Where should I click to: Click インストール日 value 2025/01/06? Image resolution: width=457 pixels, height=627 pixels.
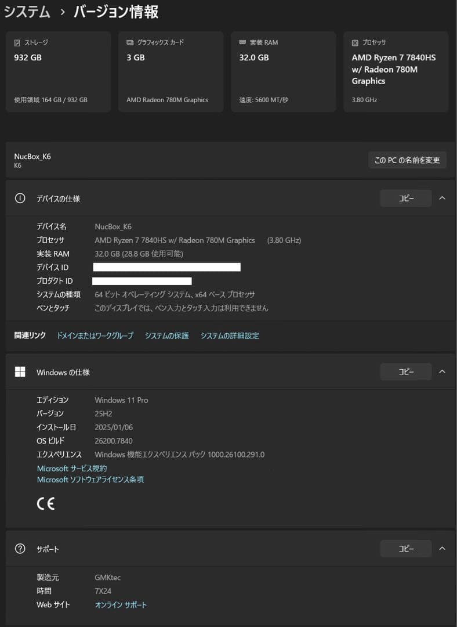click(x=114, y=427)
